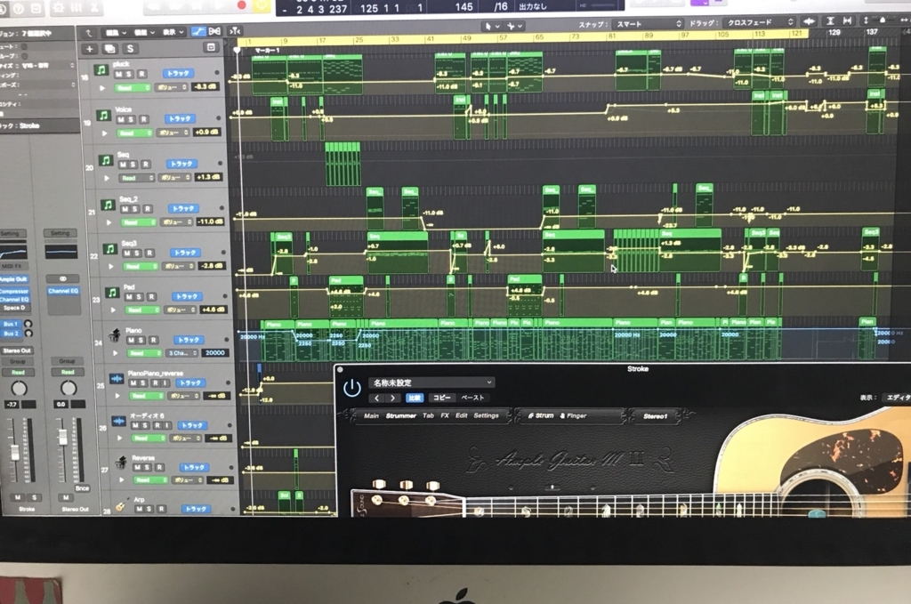The height and width of the screenshot is (604, 911).
Task: Click the 比較 compare button in plugin header
Action: 415,398
